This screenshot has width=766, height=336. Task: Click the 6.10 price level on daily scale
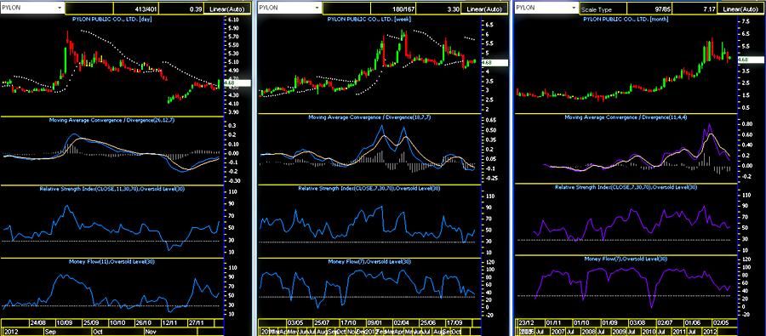point(233,20)
